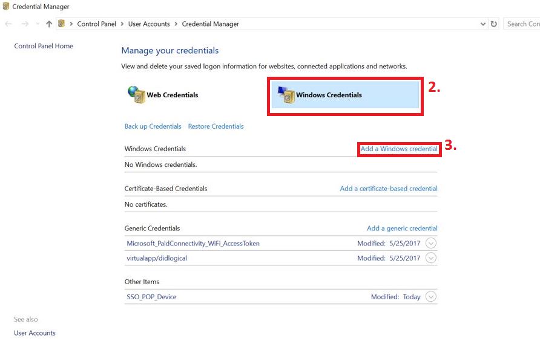Click the Windows Credentials computer vault icon
The height and width of the screenshot is (347, 540).
[x=286, y=94]
